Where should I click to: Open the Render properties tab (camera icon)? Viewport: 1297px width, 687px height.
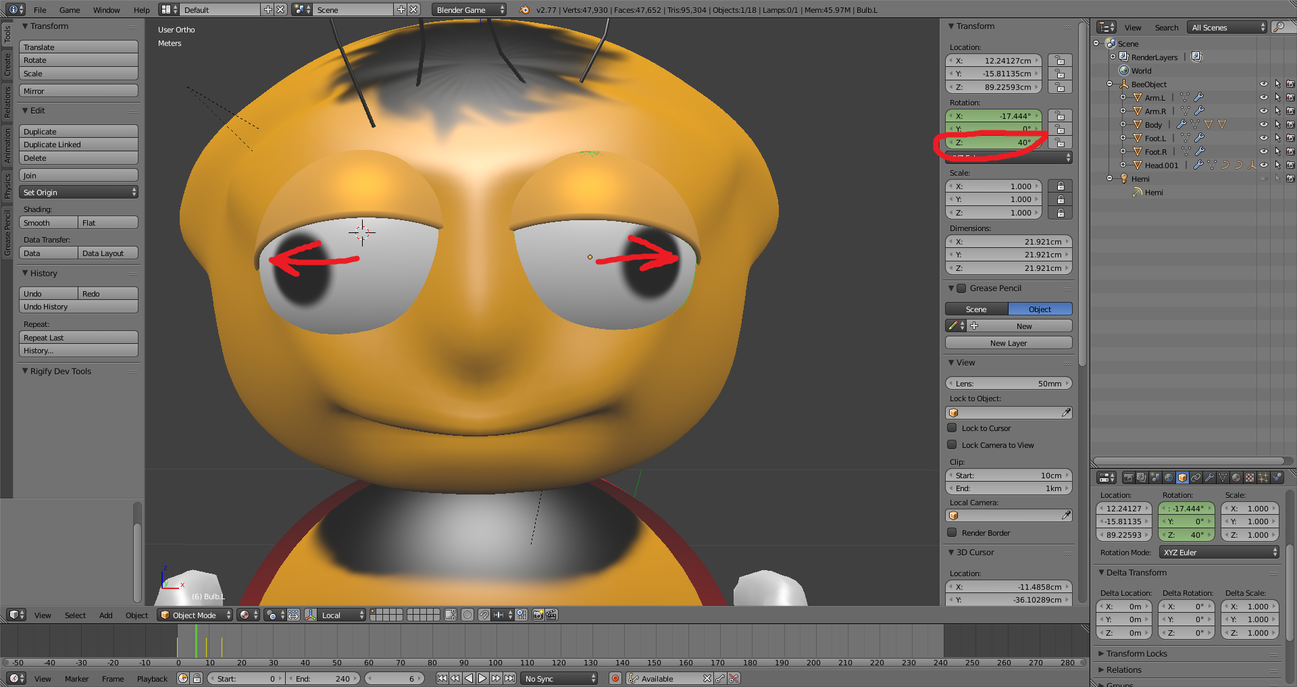1128,478
